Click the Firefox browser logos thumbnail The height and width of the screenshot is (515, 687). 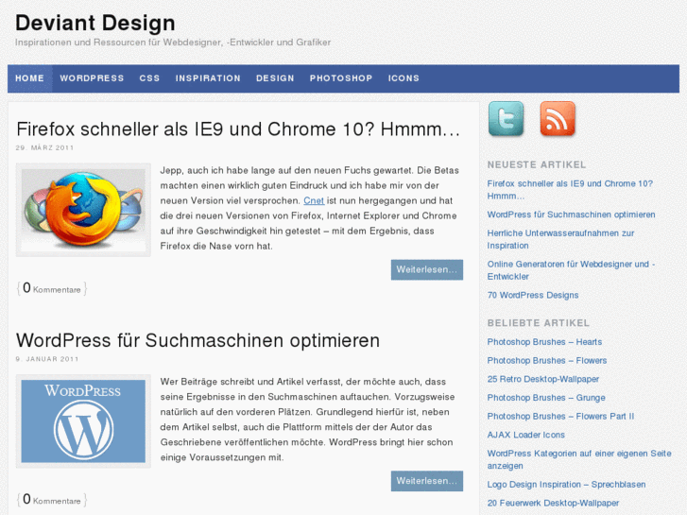[x=83, y=210]
